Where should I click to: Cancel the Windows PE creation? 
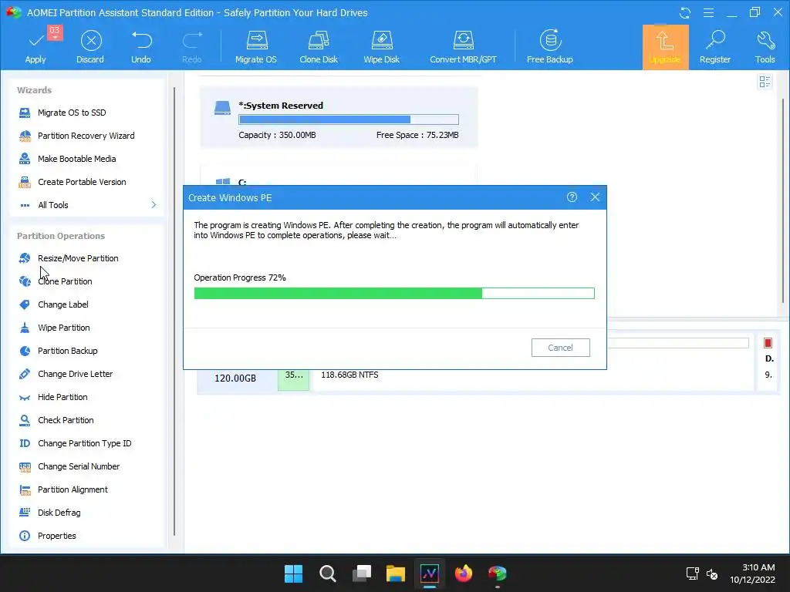(560, 348)
